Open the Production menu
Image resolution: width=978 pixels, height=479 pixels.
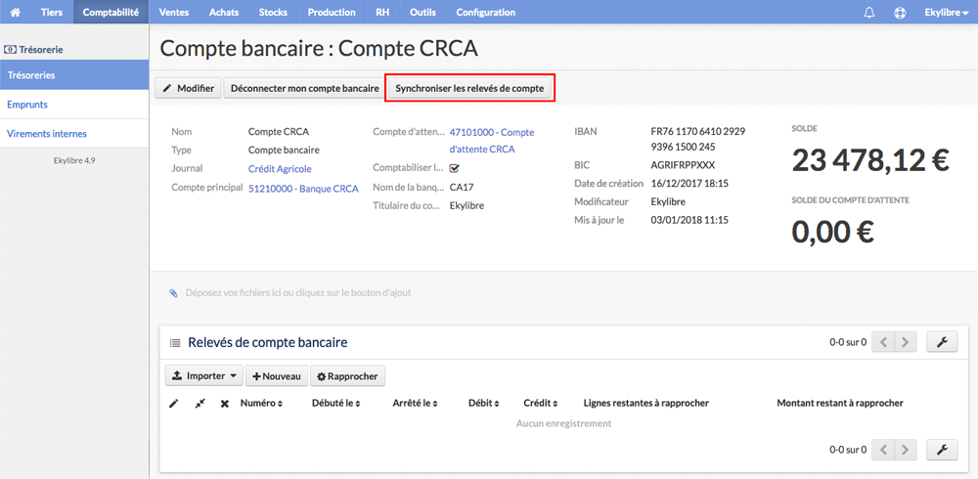[332, 12]
